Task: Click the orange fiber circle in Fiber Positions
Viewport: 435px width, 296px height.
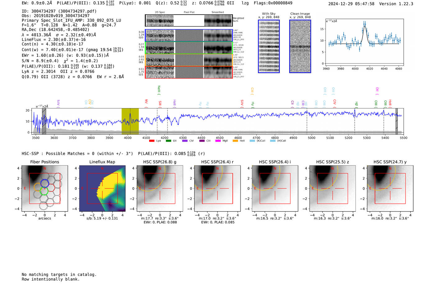Action: [38, 187]
